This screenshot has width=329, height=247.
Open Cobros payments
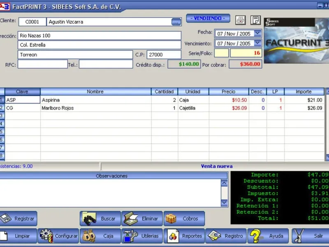184,219
